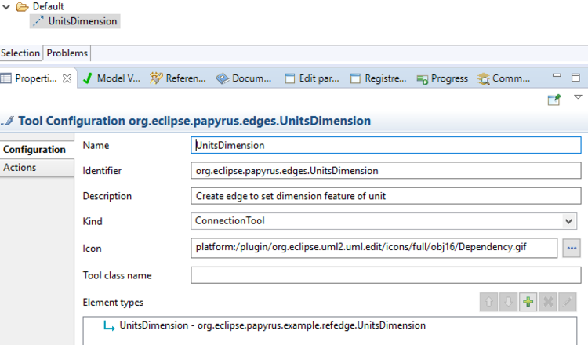Pin the properties view to selection
The height and width of the screenshot is (345, 588).
pyautogui.click(x=554, y=100)
